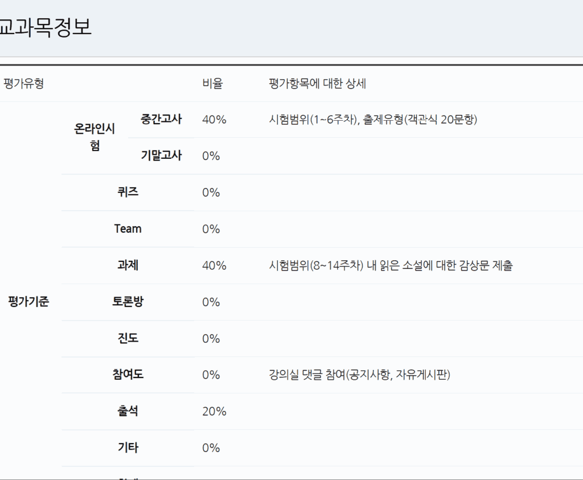Select the 감상문 제출 detail text for 과제
Screen dimensions: 583x480
[391, 265]
